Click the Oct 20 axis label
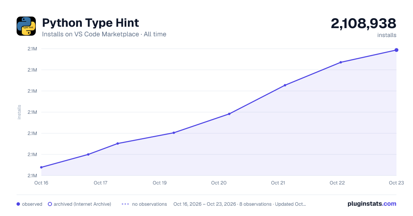 click(219, 183)
